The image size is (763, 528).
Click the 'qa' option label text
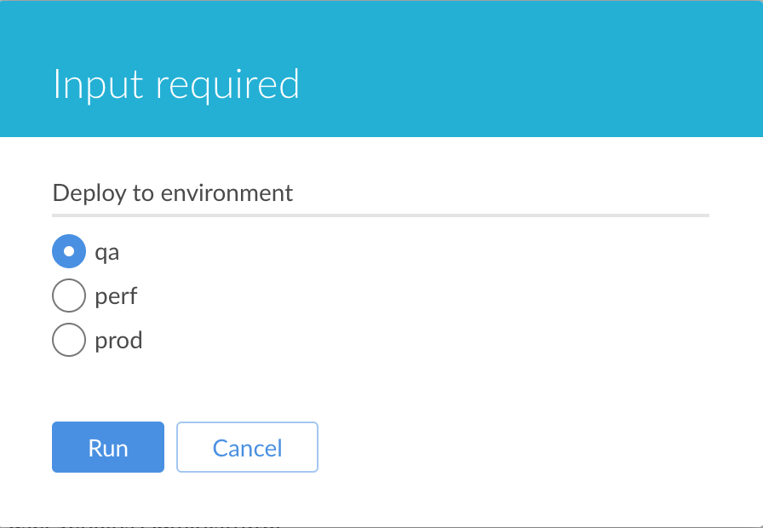point(107,253)
